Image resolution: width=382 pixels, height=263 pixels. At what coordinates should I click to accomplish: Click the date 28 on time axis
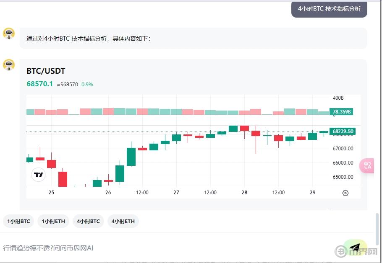click(244, 193)
